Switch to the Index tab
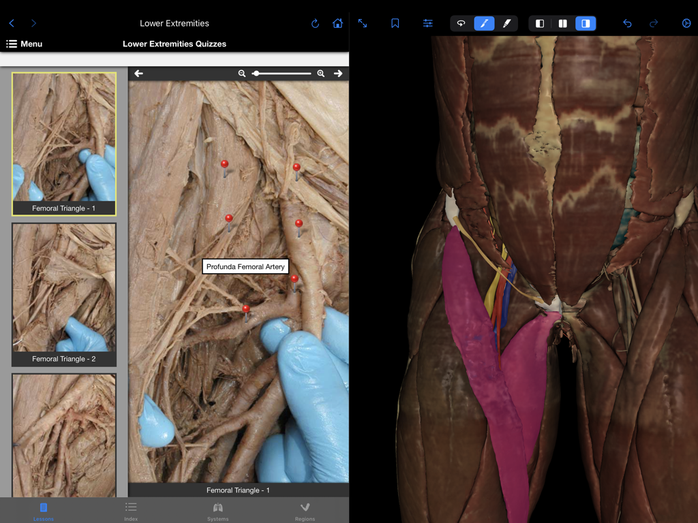The image size is (698, 523). pyautogui.click(x=131, y=511)
